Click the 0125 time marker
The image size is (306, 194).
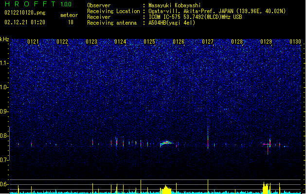pyautogui.click(x=149, y=42)
